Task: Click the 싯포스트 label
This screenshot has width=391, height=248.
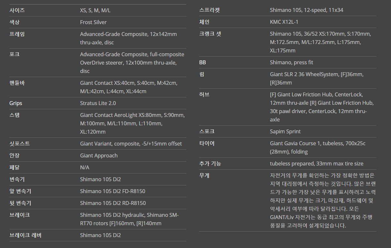Action: pyautogui.click(x=20, y=144)
